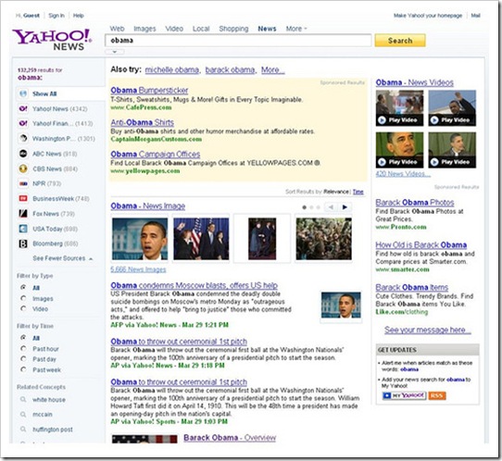Open the crowd news image thumbnail
Screen dimensions: 502x461
pos(323,239)
